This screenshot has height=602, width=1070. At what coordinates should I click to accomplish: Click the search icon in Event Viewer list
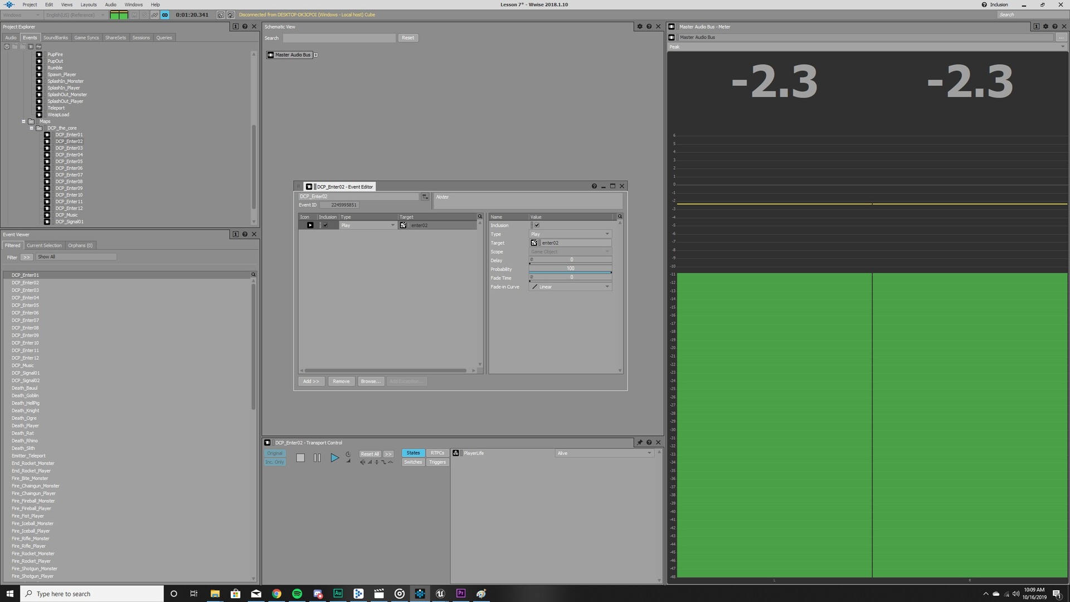click(x=253, y=275)
